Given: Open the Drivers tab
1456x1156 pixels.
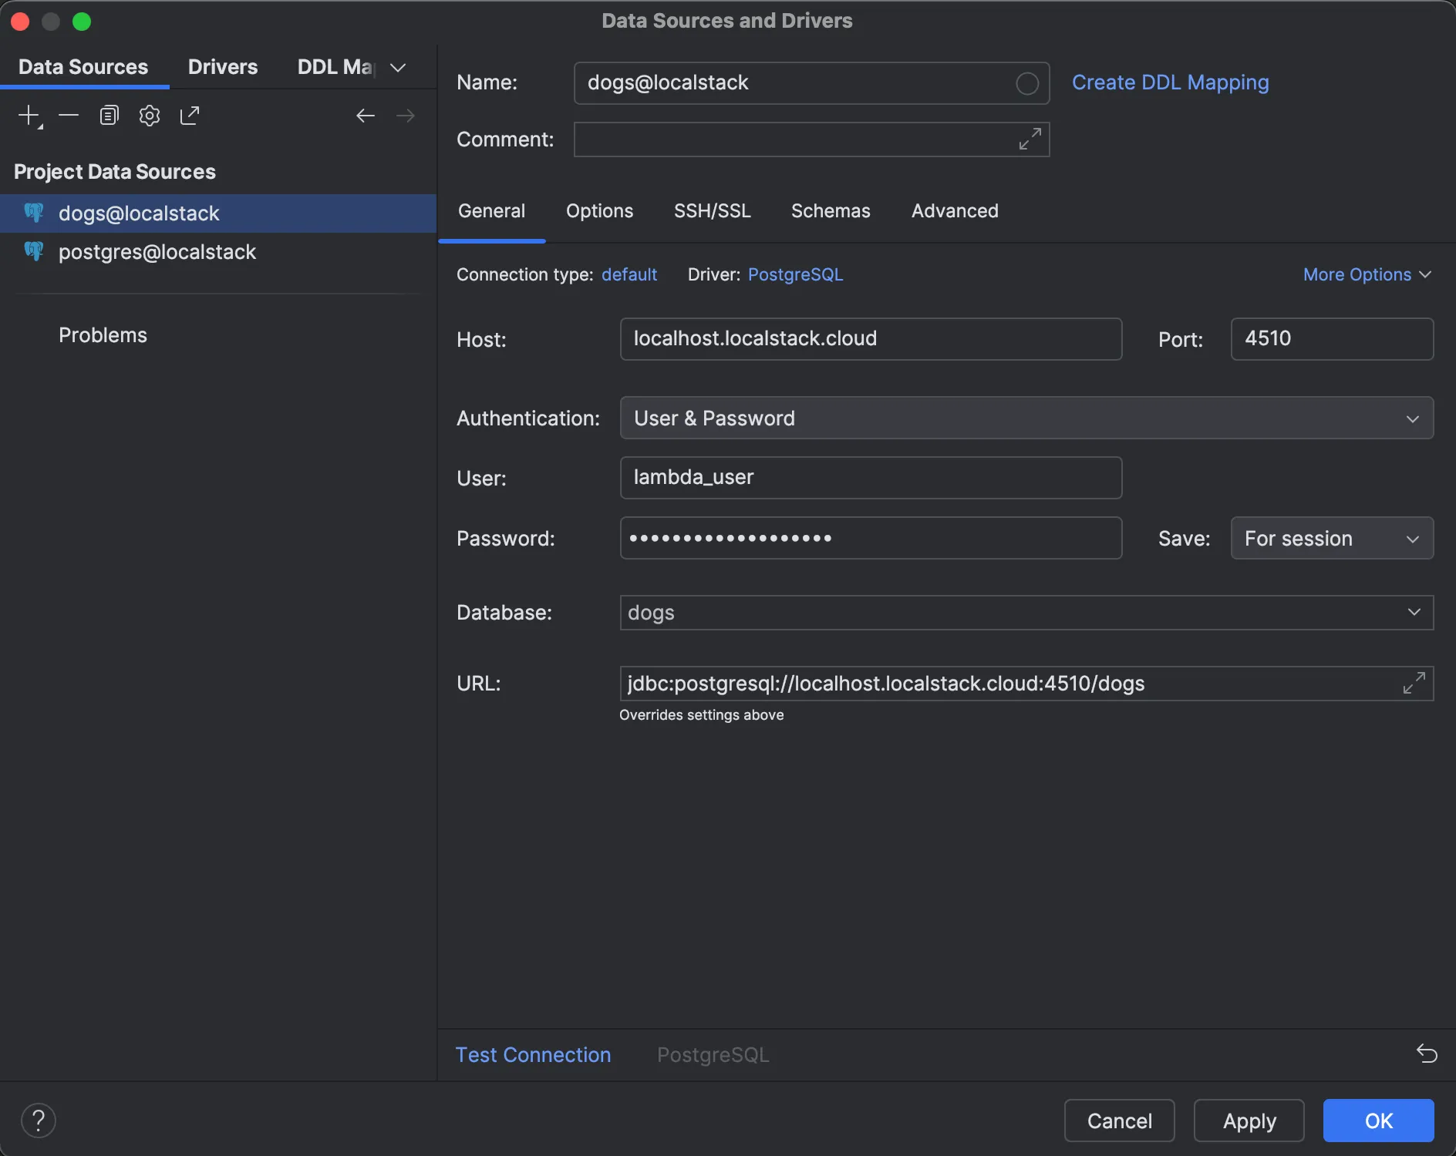Looking at the screenshot, I should click(223, 67).
